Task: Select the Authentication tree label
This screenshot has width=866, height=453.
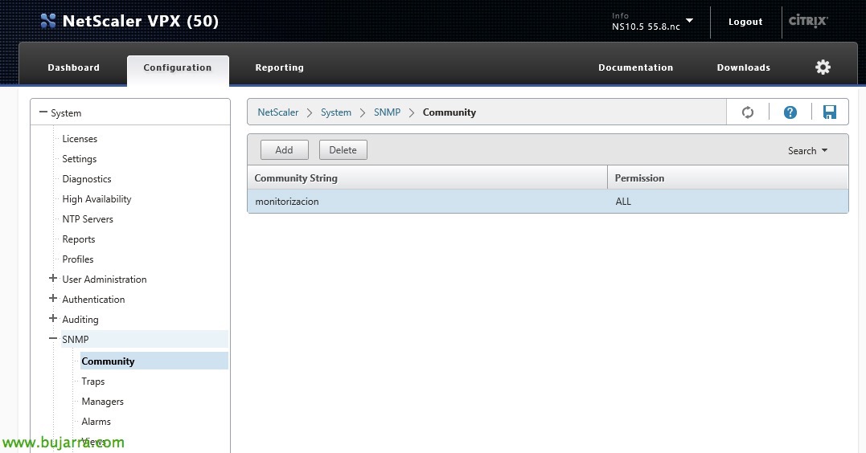Action: [x=93, y=299]
